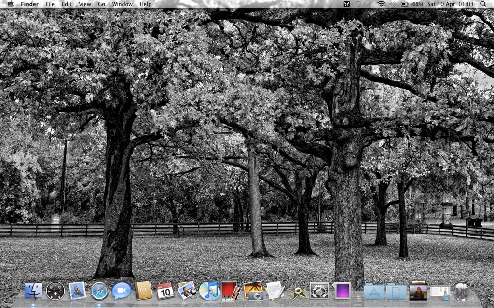
Task: Open the Trash in the Dock
Action: click(x=462, y=291)
